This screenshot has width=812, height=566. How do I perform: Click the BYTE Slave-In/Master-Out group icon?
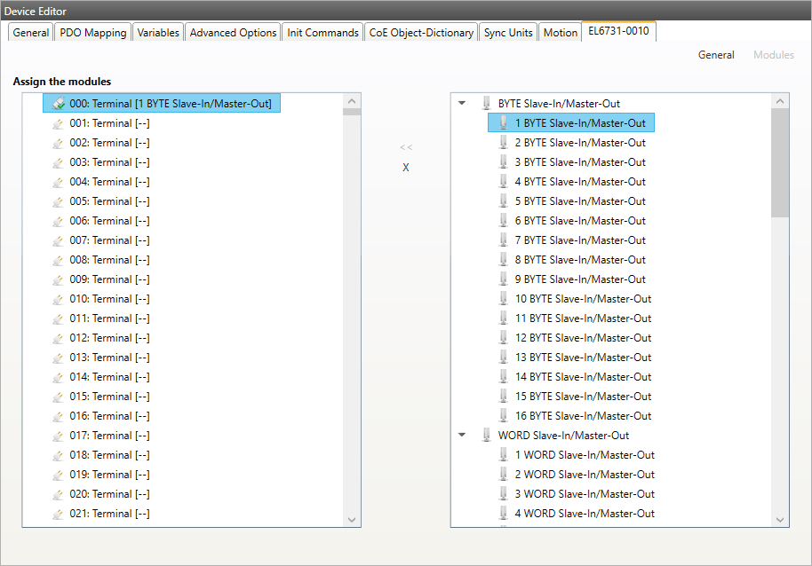[x=486, y=104]
